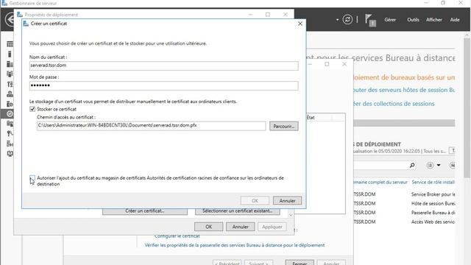Image resolution: width=471 pixels, height=265 pixels.
Task: Select the single-server Local Server sidebar icon
Action: click(10, 54)
